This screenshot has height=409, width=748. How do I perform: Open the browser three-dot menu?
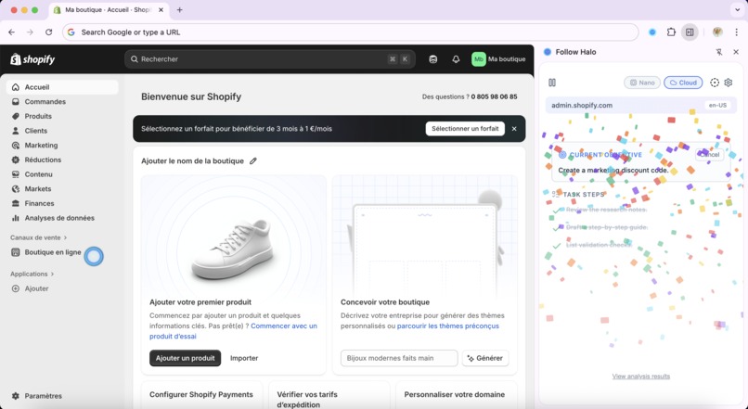tap(737, 32)
